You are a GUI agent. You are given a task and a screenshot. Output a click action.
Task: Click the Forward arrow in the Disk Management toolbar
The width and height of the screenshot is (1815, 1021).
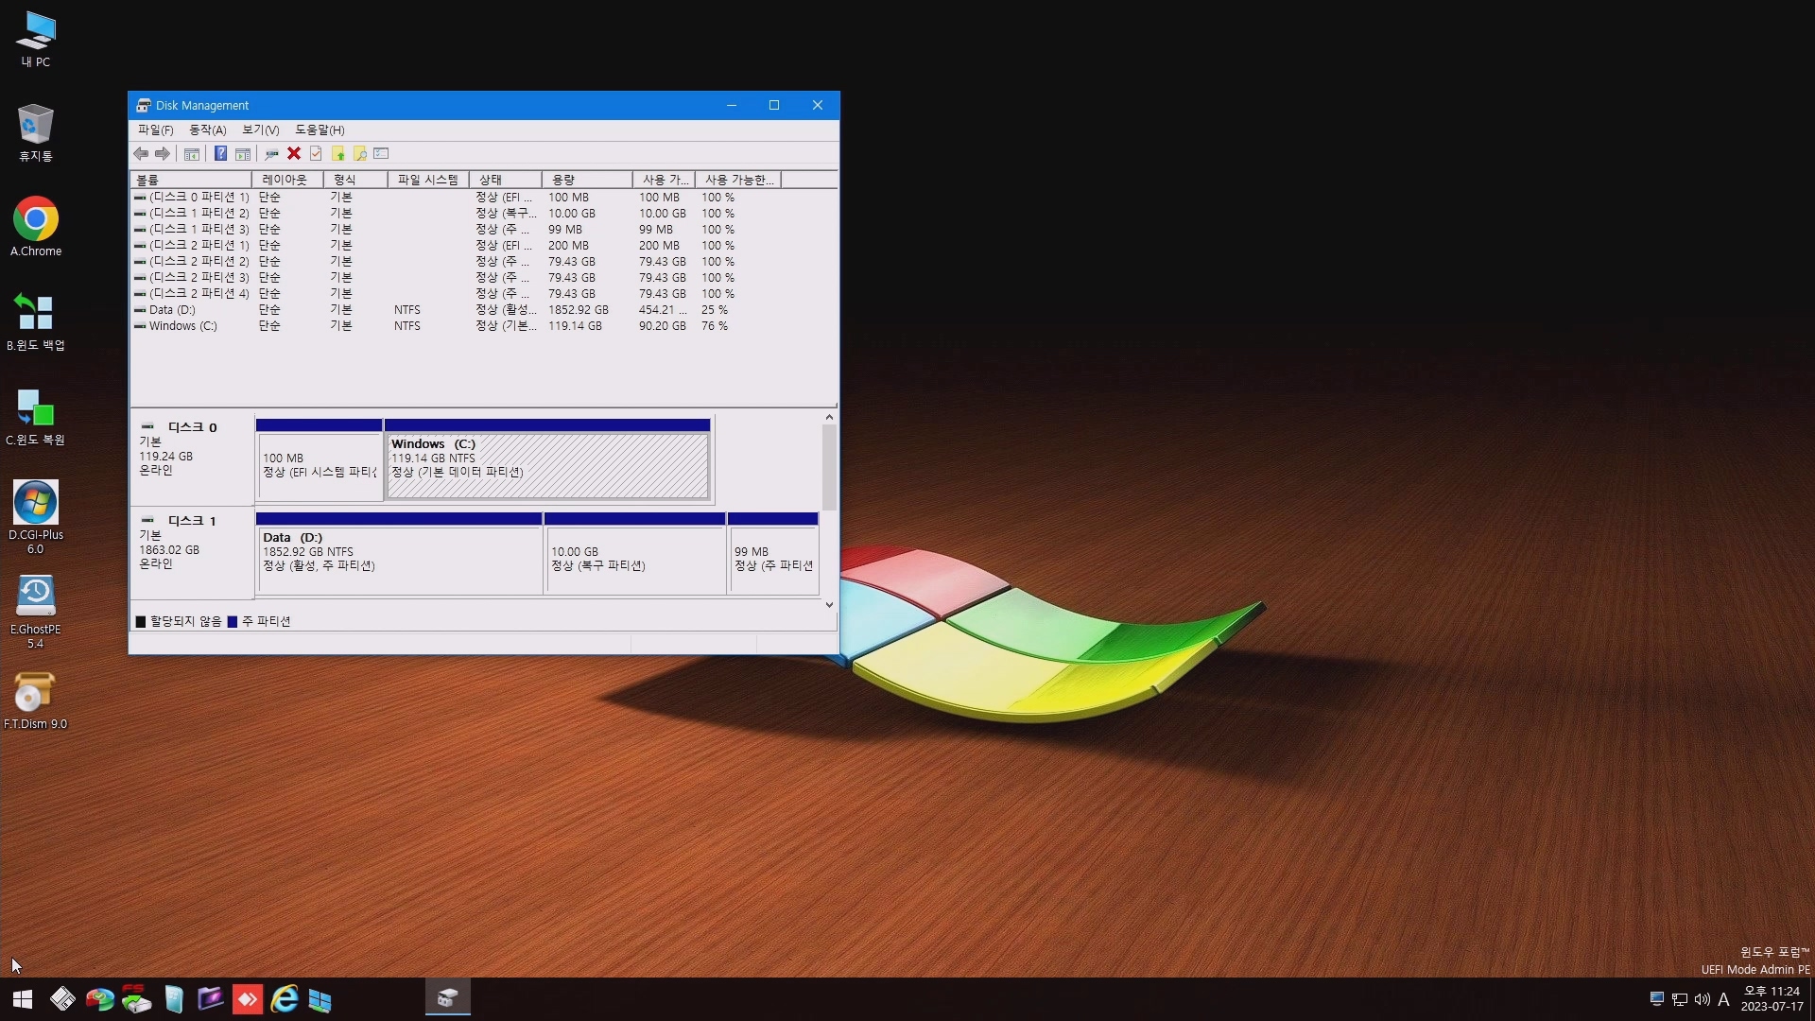[x=163, y=154]
